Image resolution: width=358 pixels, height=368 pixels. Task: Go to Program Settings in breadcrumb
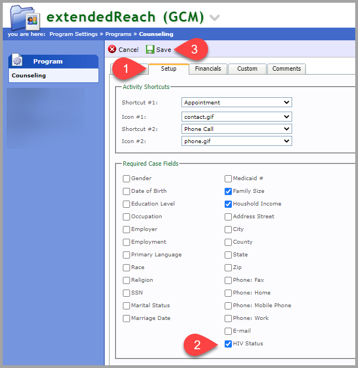pyautogui.click(x=74, y=34)
